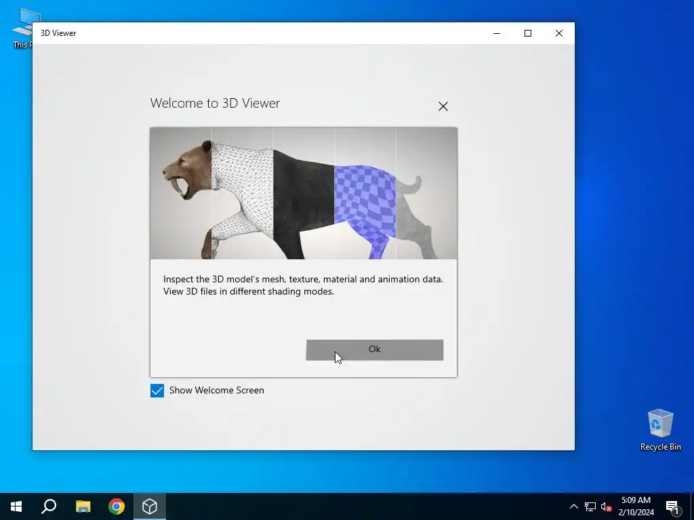694x520 pixels.
Task: Click the 'Welcome to 3D Viewer' heading
Action: 215,103
